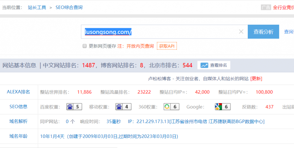Open the SEO综合查询 breadcrumb link
Image resolution: width=294 pixels, height=148 pixels.
click(69, 7)
